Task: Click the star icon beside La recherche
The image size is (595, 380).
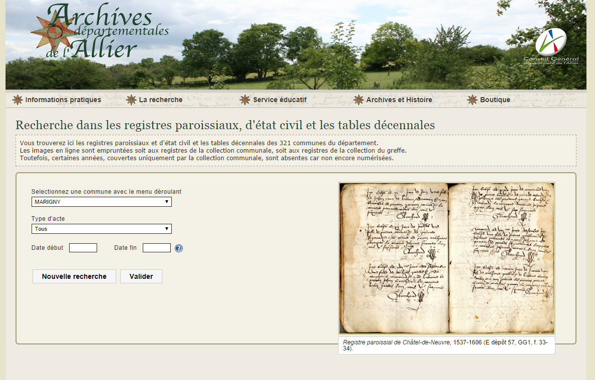Action: pyautogui.click(x=131, y=100)
